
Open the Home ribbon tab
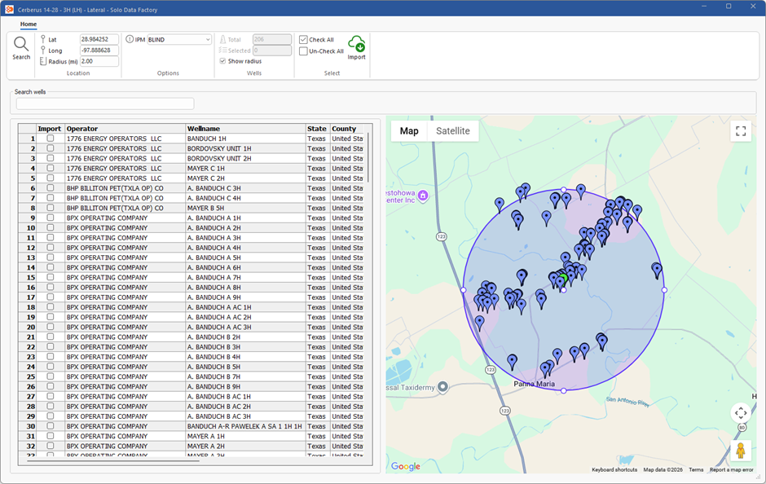(29, 24)
